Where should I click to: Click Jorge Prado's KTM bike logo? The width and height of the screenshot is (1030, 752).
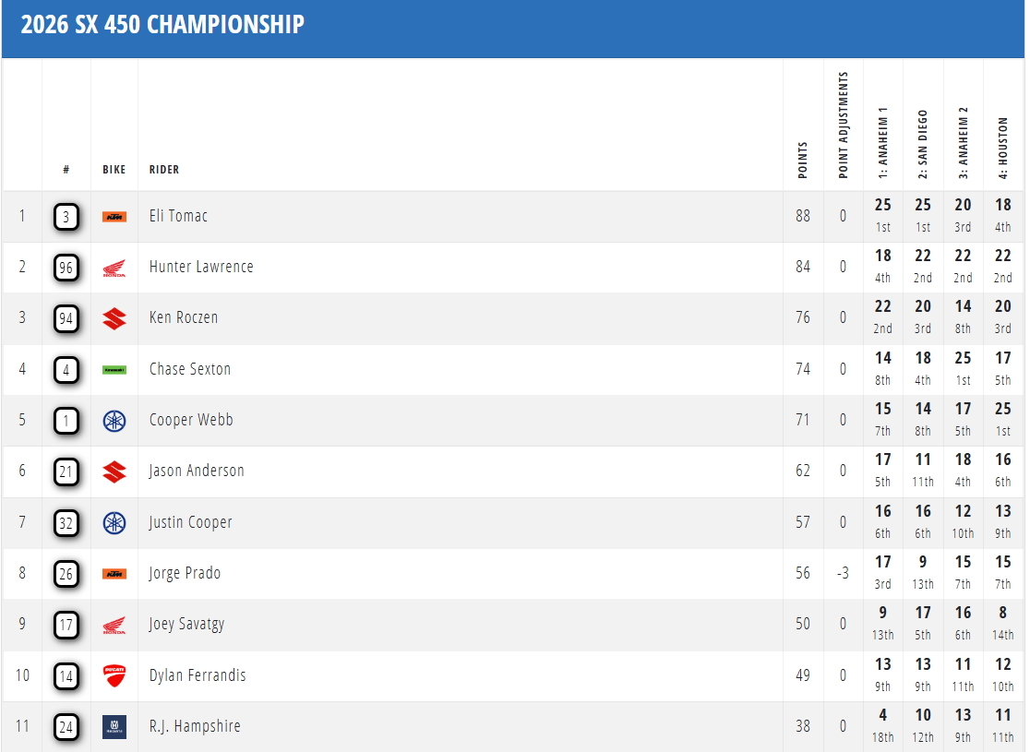[x=114, y=574]
